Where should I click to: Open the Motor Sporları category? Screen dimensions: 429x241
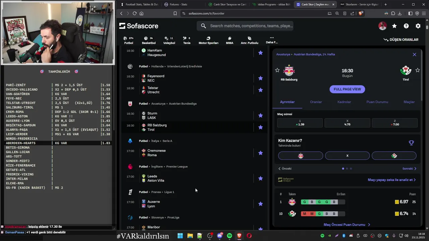tap(208, 40)
